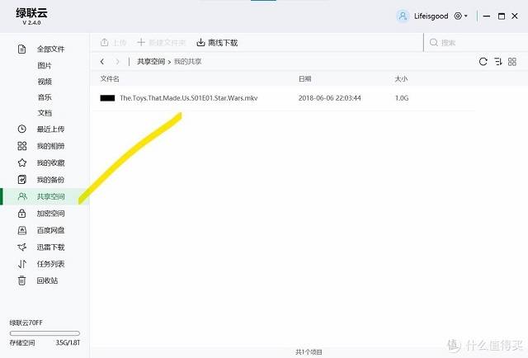Click the 绿联云70FF device name
The width and height of the screenshot is (528, 358).
click(26, 323)
